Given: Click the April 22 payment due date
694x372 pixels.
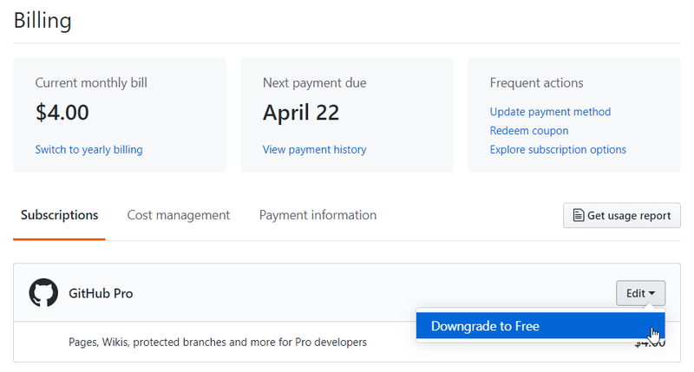Looking at the screenshot, I should click(301, 113).
